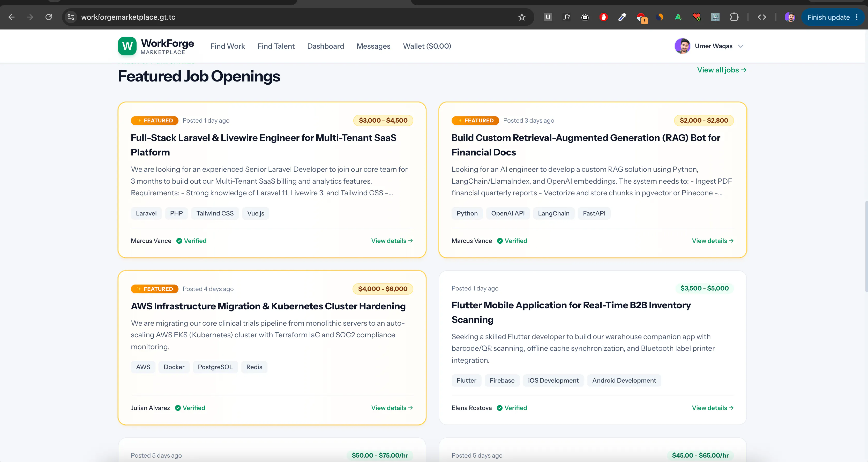
Task: Open the Full-Stack Laravel & Livewire Engineer job title
Action: pos(264,145)
